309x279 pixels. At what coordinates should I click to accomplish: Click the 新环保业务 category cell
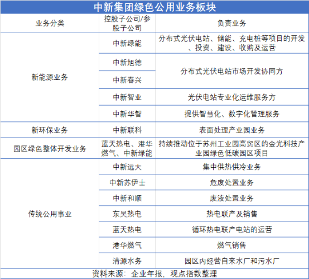50,130
